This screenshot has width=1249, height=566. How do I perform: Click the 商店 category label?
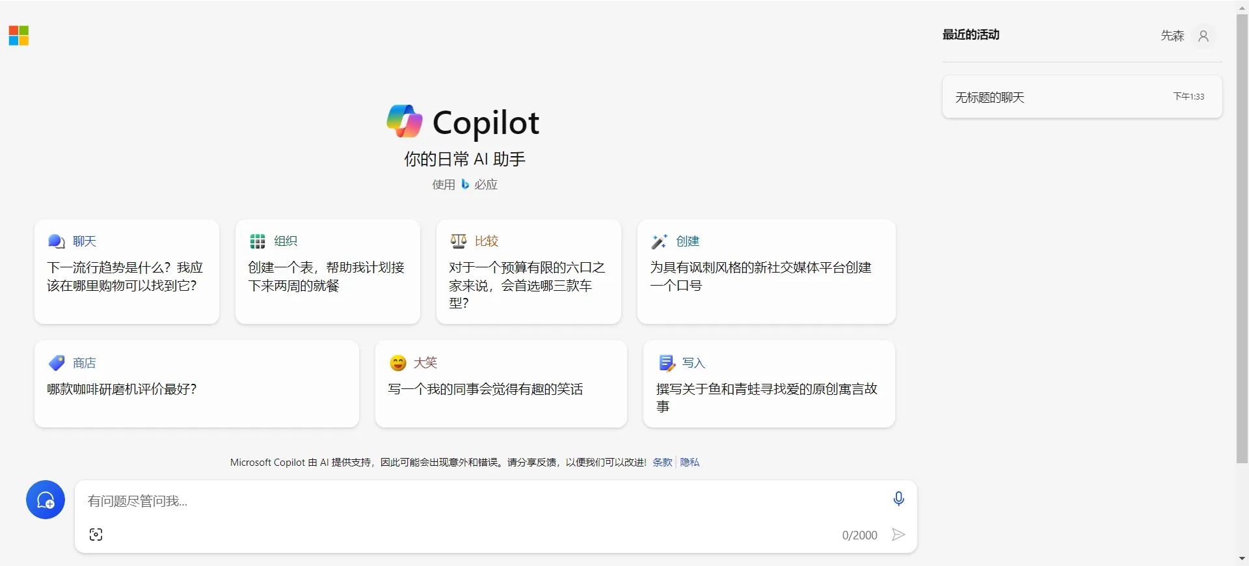(85, 363)
